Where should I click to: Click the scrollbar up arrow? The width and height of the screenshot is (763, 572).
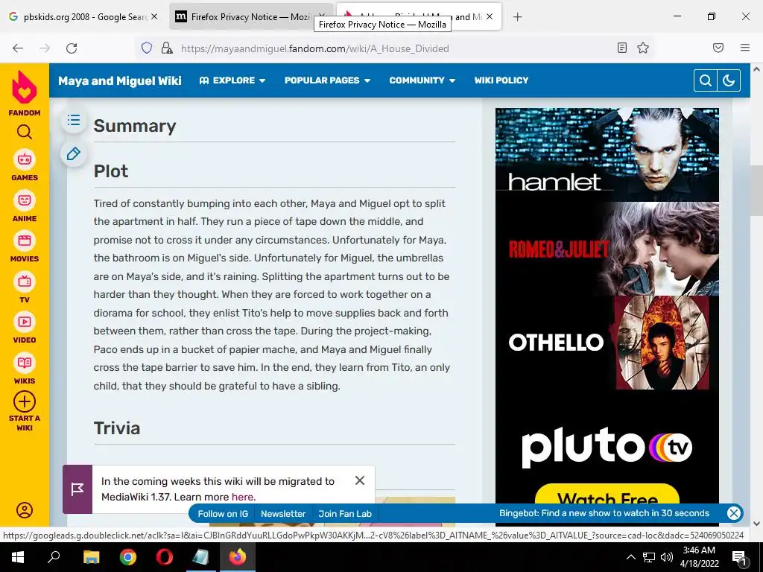point(756,69)
